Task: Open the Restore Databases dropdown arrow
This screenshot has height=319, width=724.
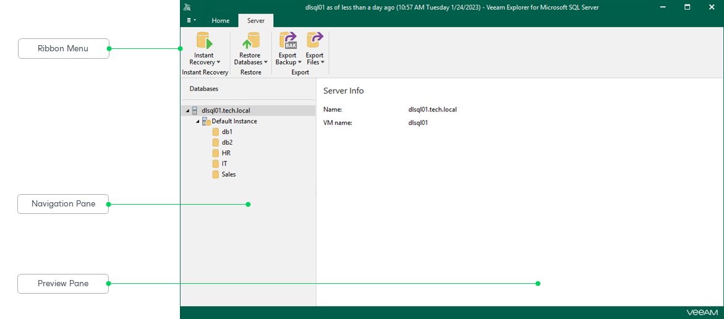Action: (266, 62)
